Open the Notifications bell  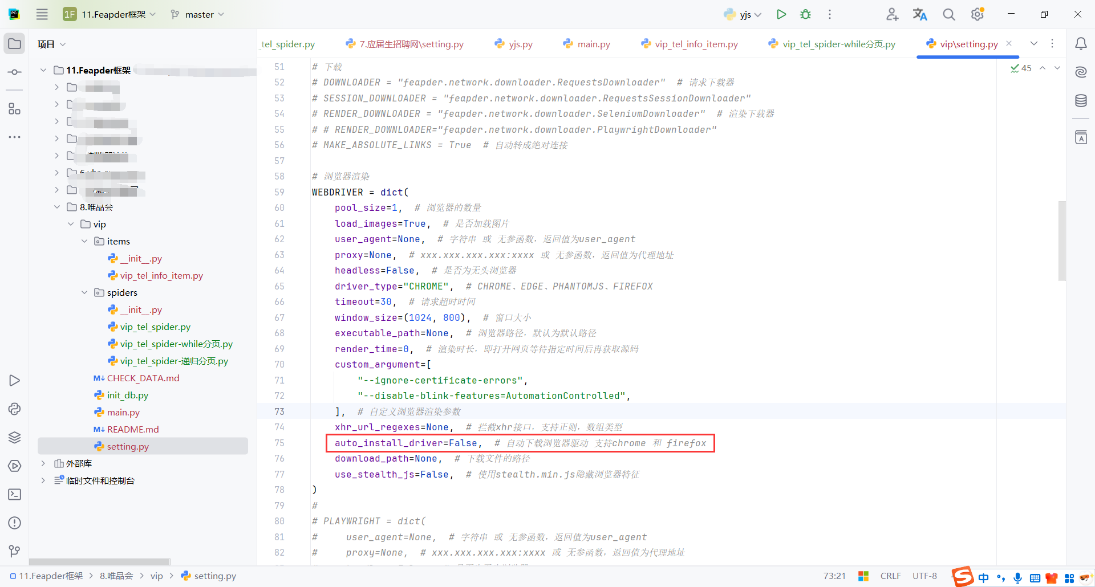(1081, 44)
